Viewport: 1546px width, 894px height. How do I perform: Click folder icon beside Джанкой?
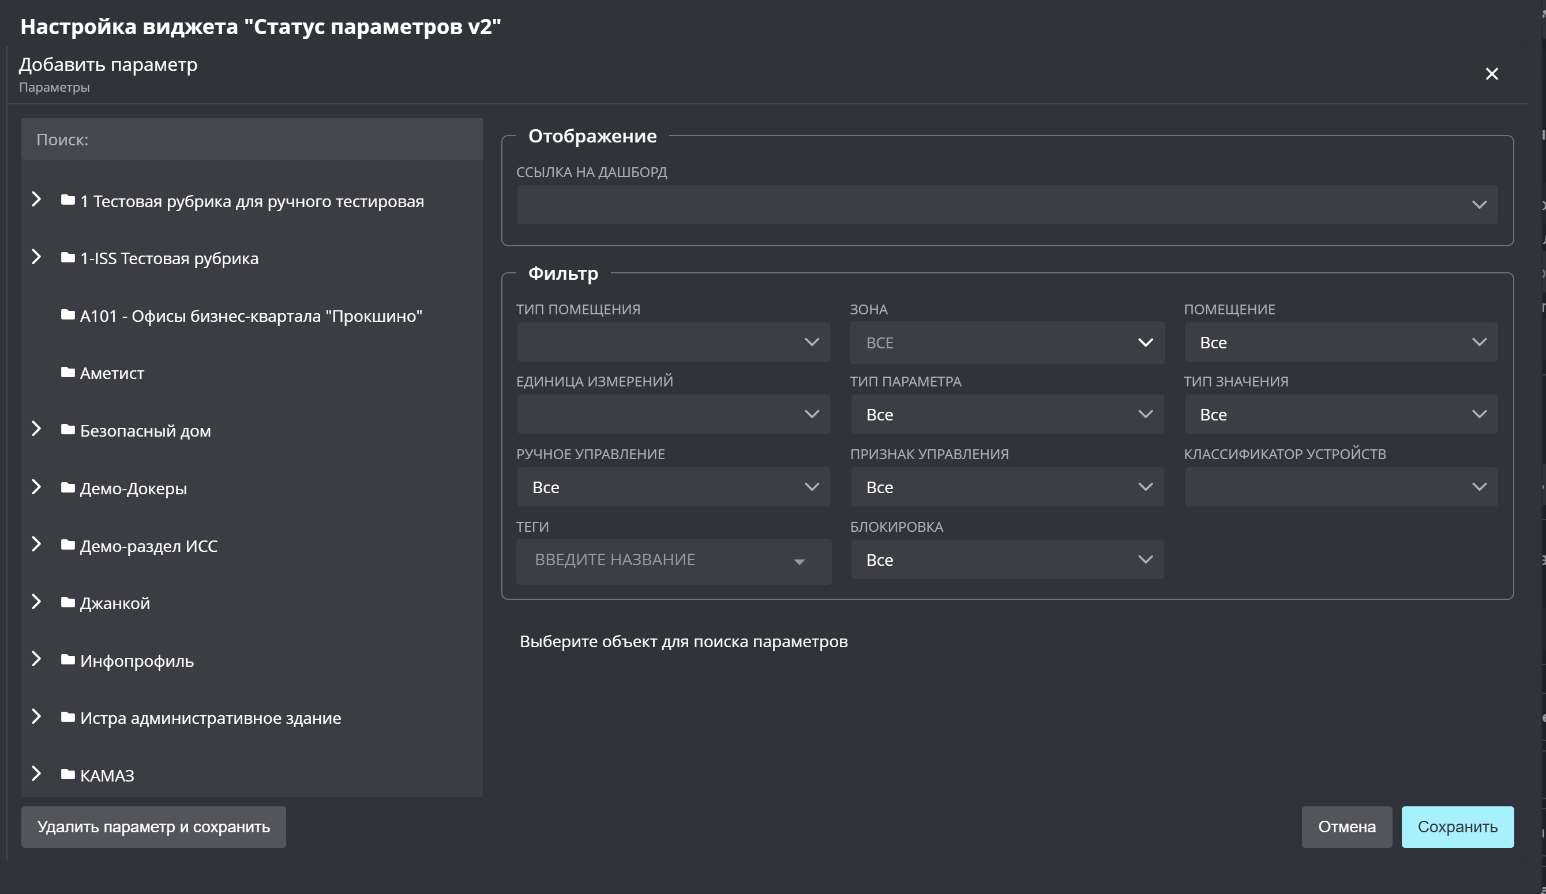[68, 602]
